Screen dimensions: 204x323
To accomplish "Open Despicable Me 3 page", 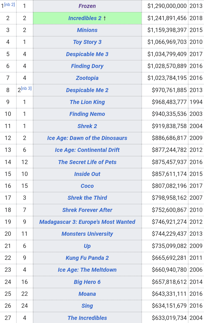I will coord(87,54).
